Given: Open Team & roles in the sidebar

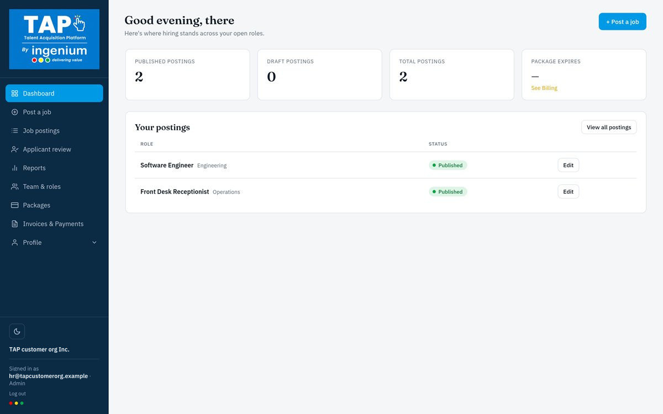Looking at the screenshot, I should click(54, 187).
